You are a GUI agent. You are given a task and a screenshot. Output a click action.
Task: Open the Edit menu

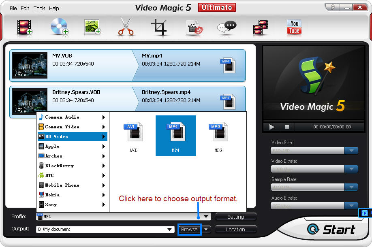pos(25,8)
